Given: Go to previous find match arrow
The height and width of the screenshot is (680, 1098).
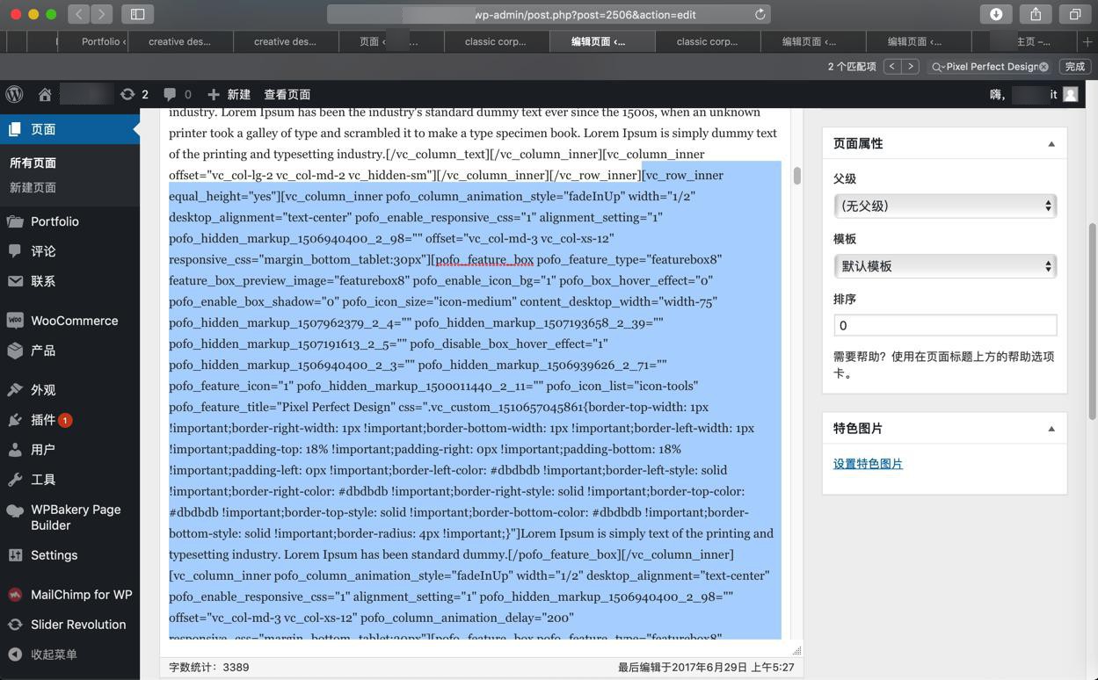Looking at the screenshot, I should click(x=892, y=67).
